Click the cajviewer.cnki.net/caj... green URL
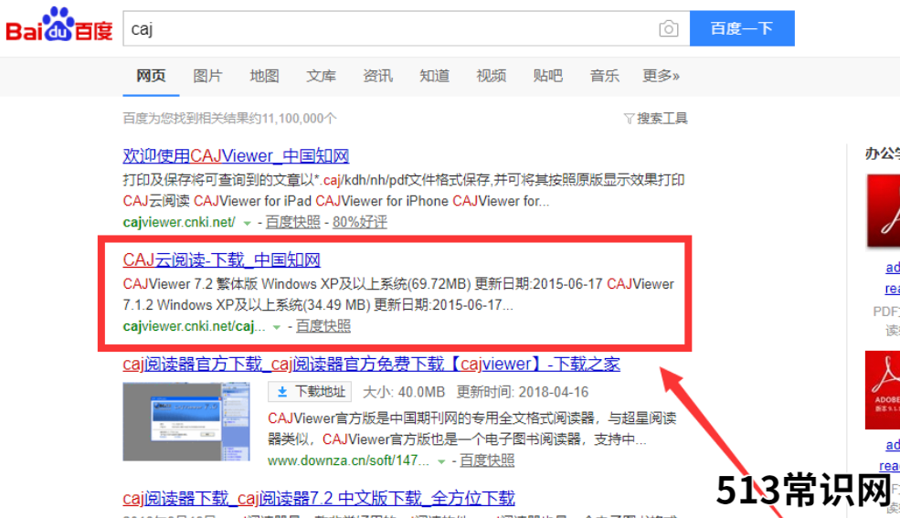 tap(194, 326)
